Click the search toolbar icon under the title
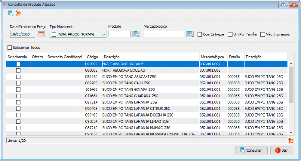 point(10,13)
